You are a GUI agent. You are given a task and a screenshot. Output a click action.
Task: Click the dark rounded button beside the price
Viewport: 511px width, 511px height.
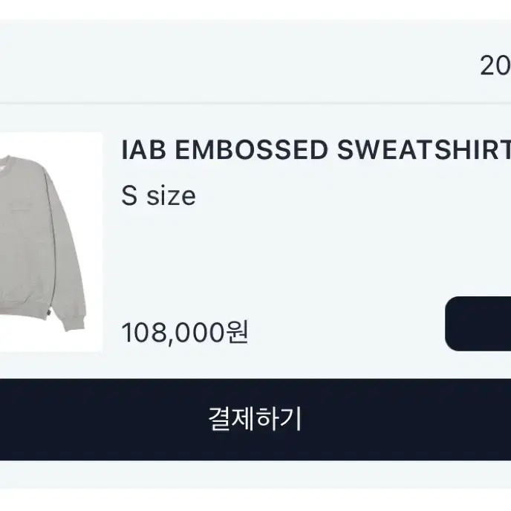478,324
